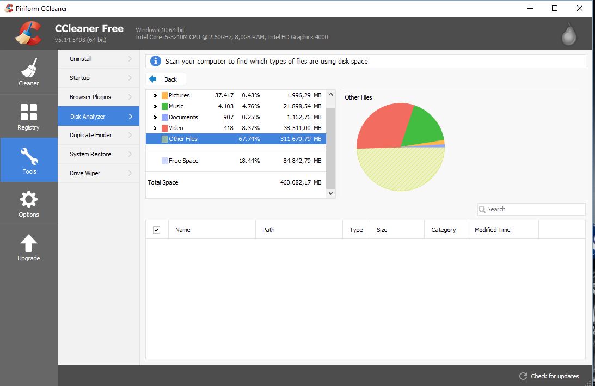Sort results by Name column
Screen dimensions: 595x386
coord(212,230)
